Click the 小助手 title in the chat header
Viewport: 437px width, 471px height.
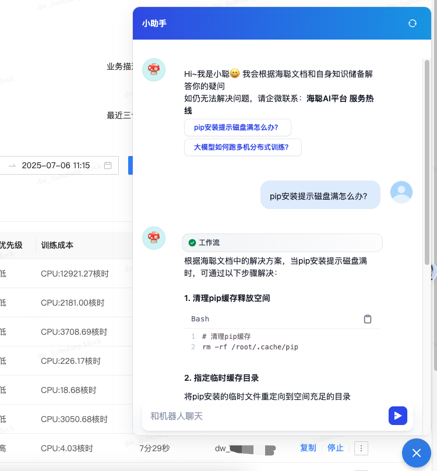154,24
